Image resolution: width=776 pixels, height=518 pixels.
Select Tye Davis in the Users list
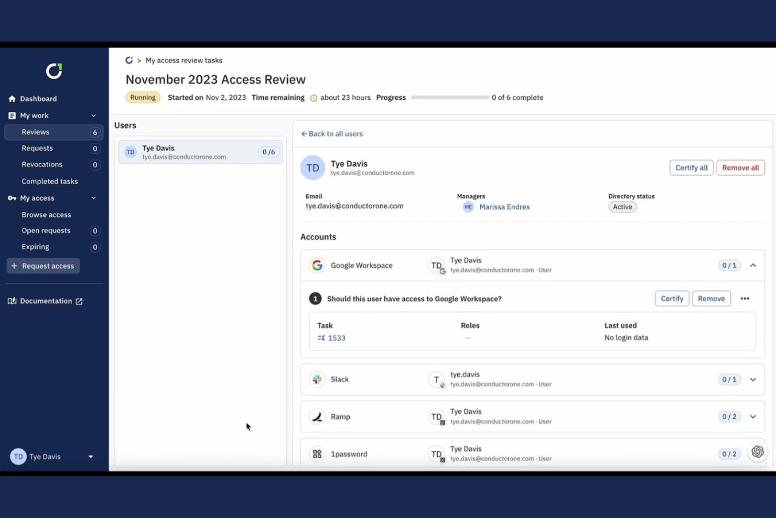pyautogui.click(x=200, y=152)
